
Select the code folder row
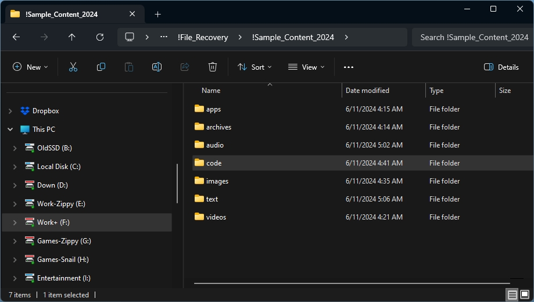[363, 163]
